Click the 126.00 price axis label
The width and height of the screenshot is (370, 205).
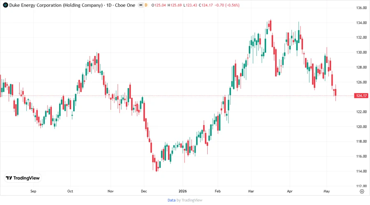pos(361,82)
